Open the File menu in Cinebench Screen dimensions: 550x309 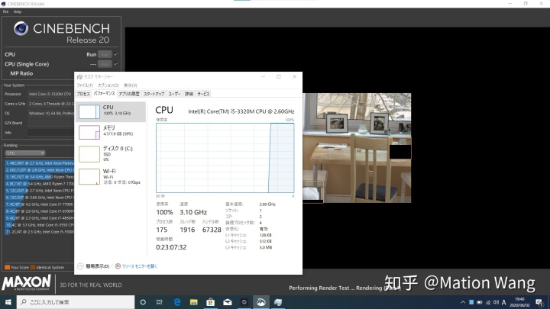click(x=5, y=11)
